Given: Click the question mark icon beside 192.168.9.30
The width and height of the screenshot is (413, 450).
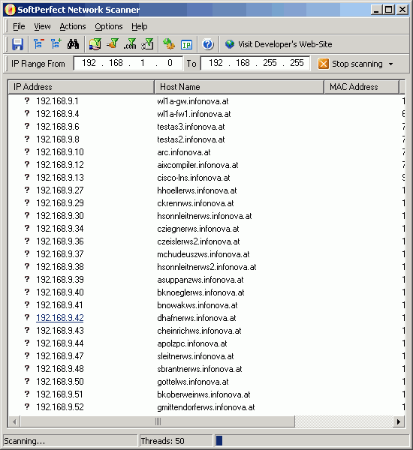Looking at the screenshot, I should coord(27,215).
